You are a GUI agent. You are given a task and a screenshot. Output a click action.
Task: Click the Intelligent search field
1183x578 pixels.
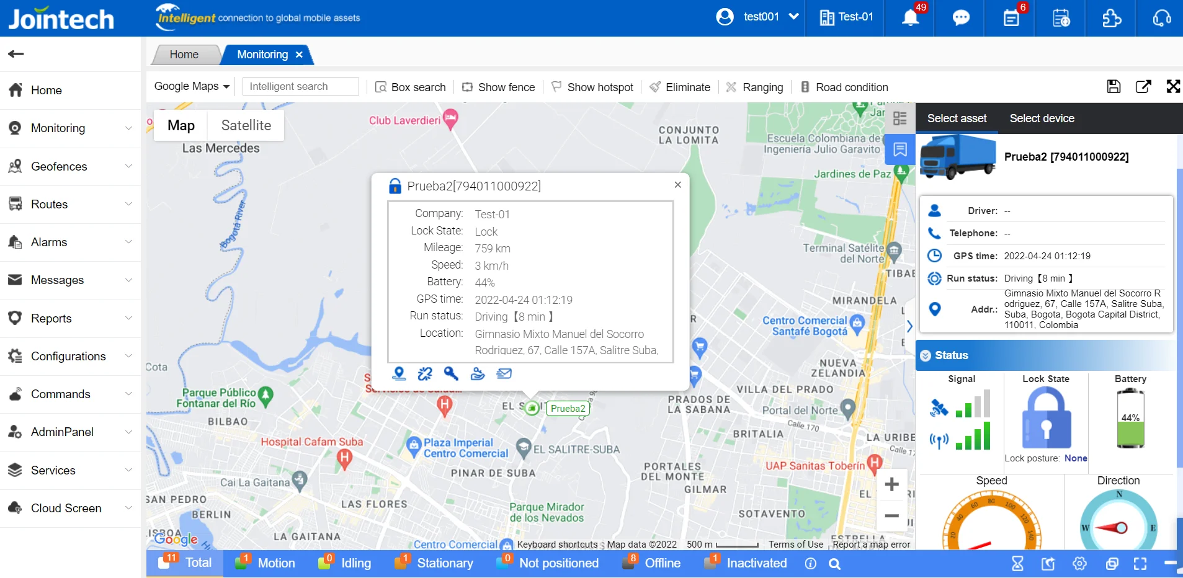coord(301,86)
